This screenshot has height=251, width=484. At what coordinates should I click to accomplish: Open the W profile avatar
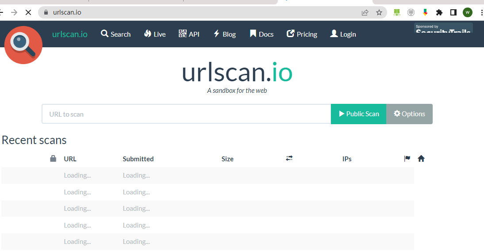(467, 12)
